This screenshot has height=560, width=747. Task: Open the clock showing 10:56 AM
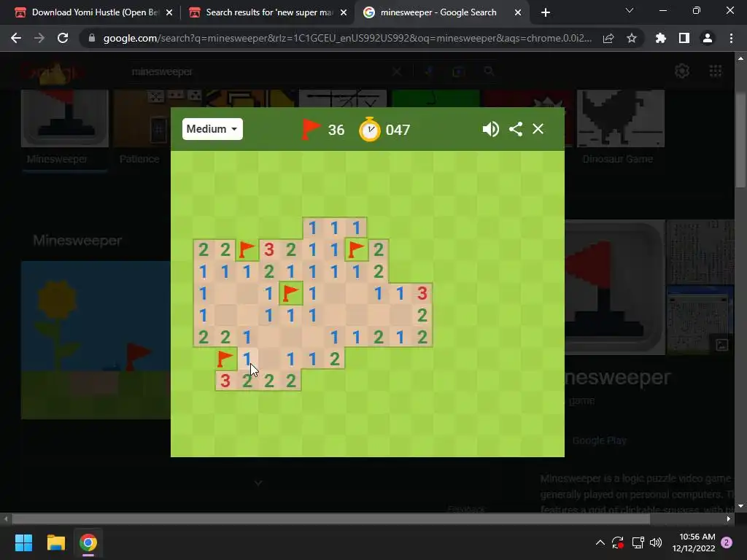click(694, 542)
